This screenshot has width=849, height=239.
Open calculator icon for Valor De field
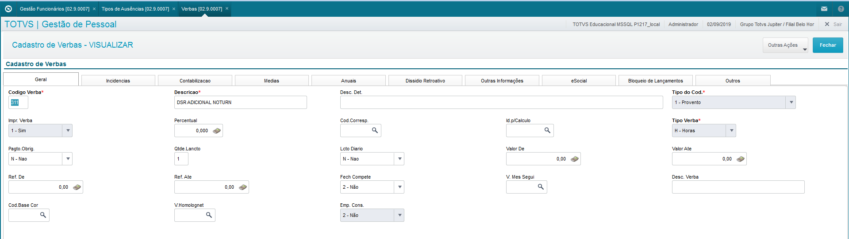tap(575, 159)
